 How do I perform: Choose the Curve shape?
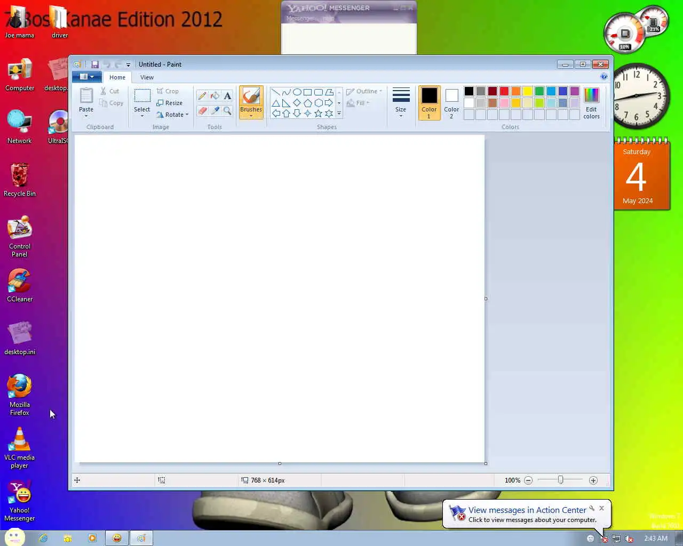[287, 92]
